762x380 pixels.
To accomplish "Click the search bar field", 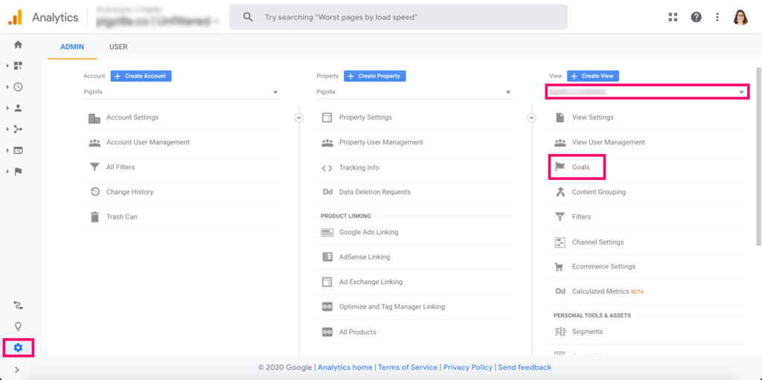I will pos(398,17).
